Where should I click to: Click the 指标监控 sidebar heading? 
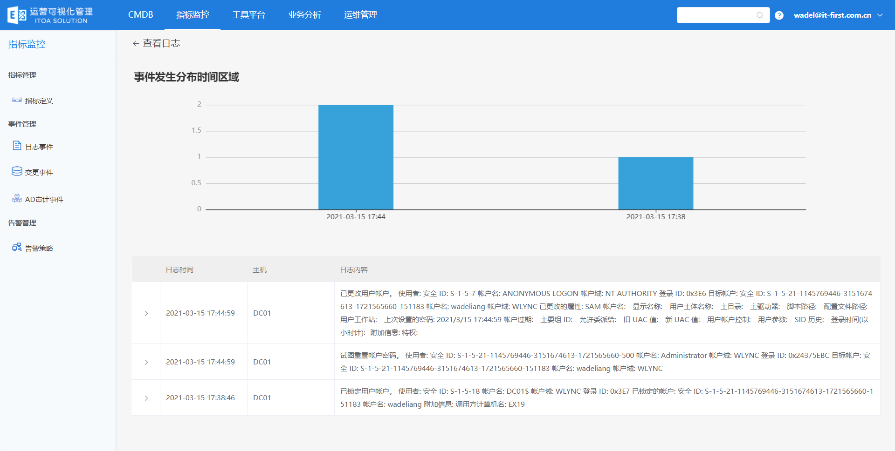click(x=27, y=44)
